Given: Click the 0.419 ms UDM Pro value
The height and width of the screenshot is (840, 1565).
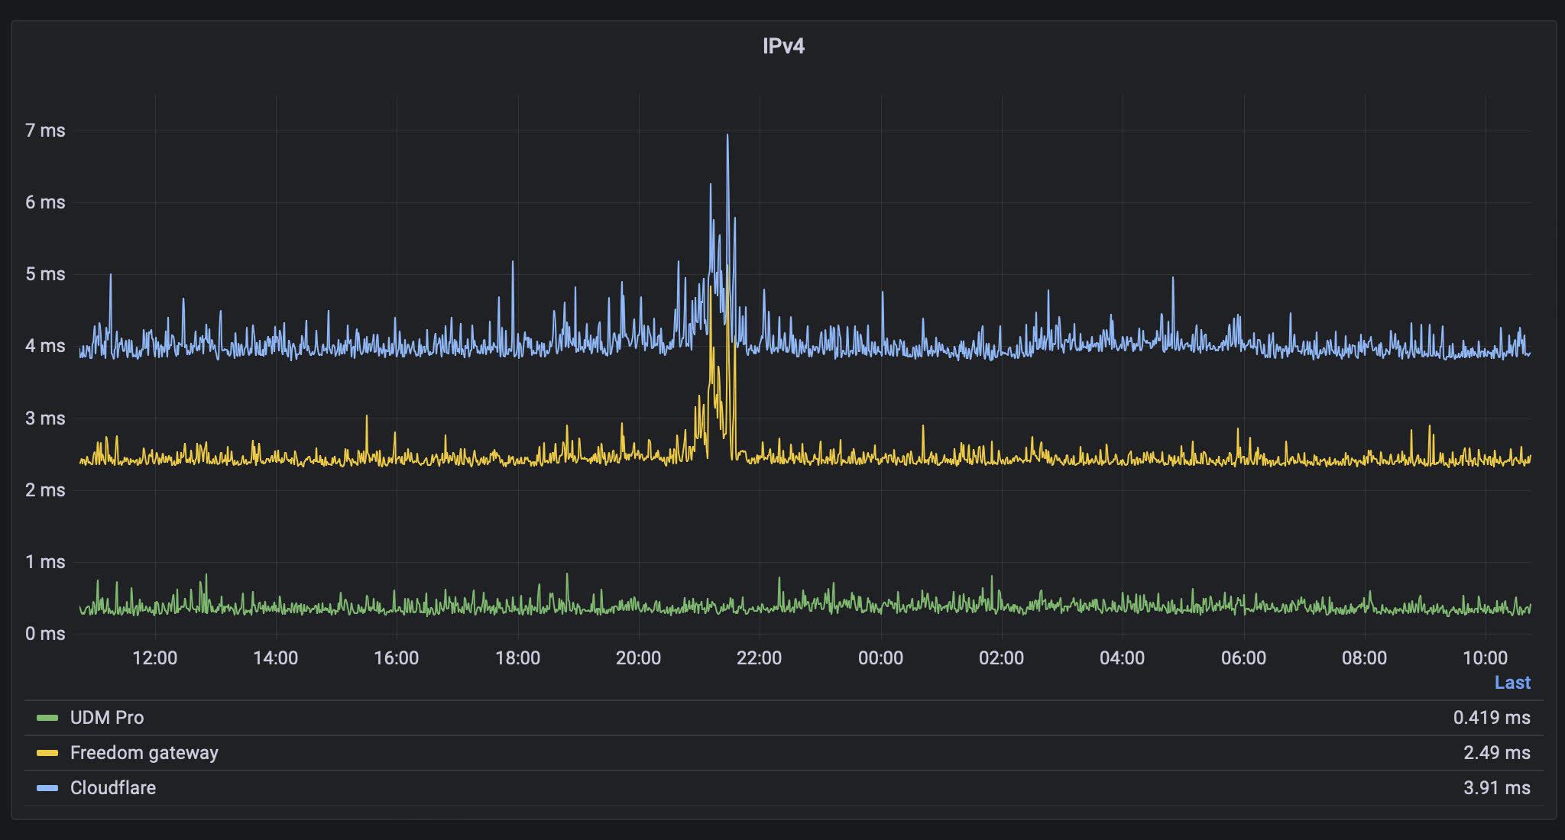Looking at the screenshot, I should (1491, 718).
